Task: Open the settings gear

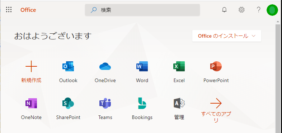Action: coord(241,10)
